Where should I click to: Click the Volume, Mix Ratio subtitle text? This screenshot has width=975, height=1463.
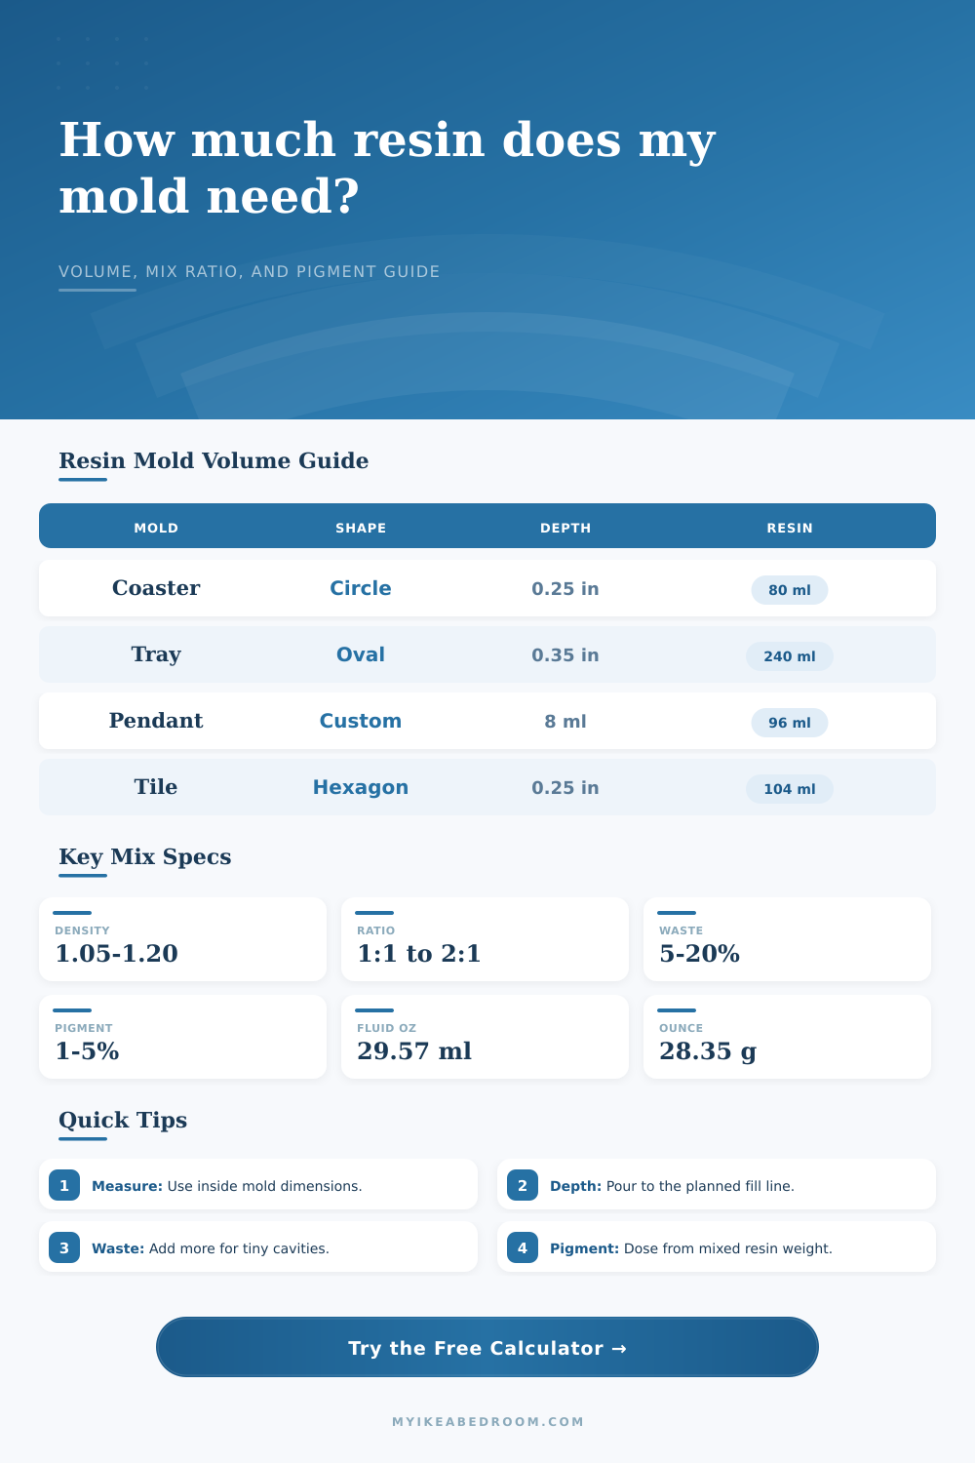(x=250, y=271)
